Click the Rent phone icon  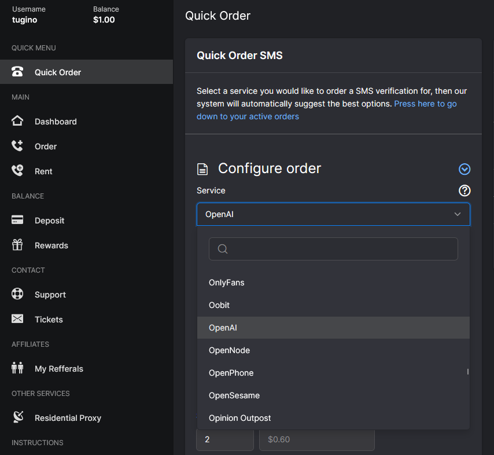17,171
